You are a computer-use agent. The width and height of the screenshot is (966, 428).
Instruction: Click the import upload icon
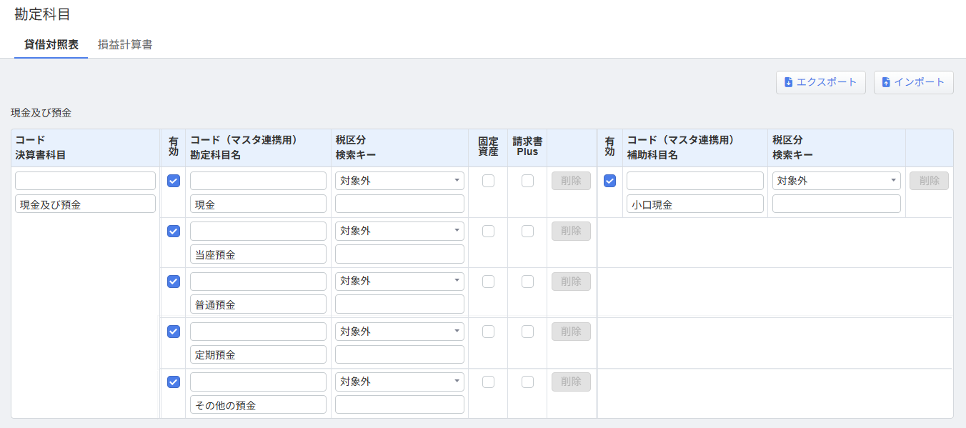click(x=886, y=82)
